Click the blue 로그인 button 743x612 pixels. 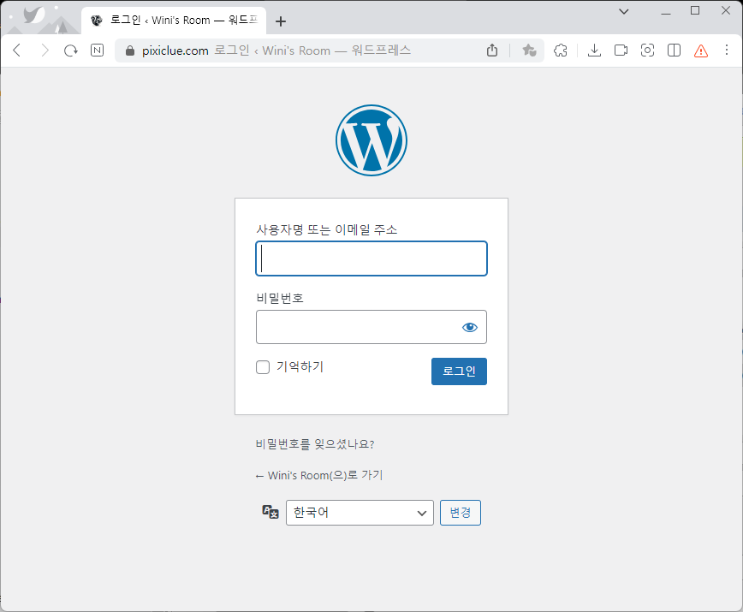point(459,371)
